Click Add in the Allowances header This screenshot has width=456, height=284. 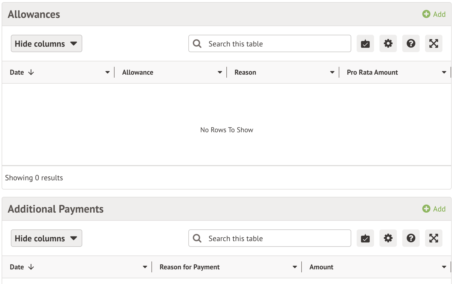pos(434,14)
